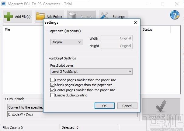Click the Files Count: 0 status text
The width and height of the screenshot is (184, 131).
click(x=12, y=127)
